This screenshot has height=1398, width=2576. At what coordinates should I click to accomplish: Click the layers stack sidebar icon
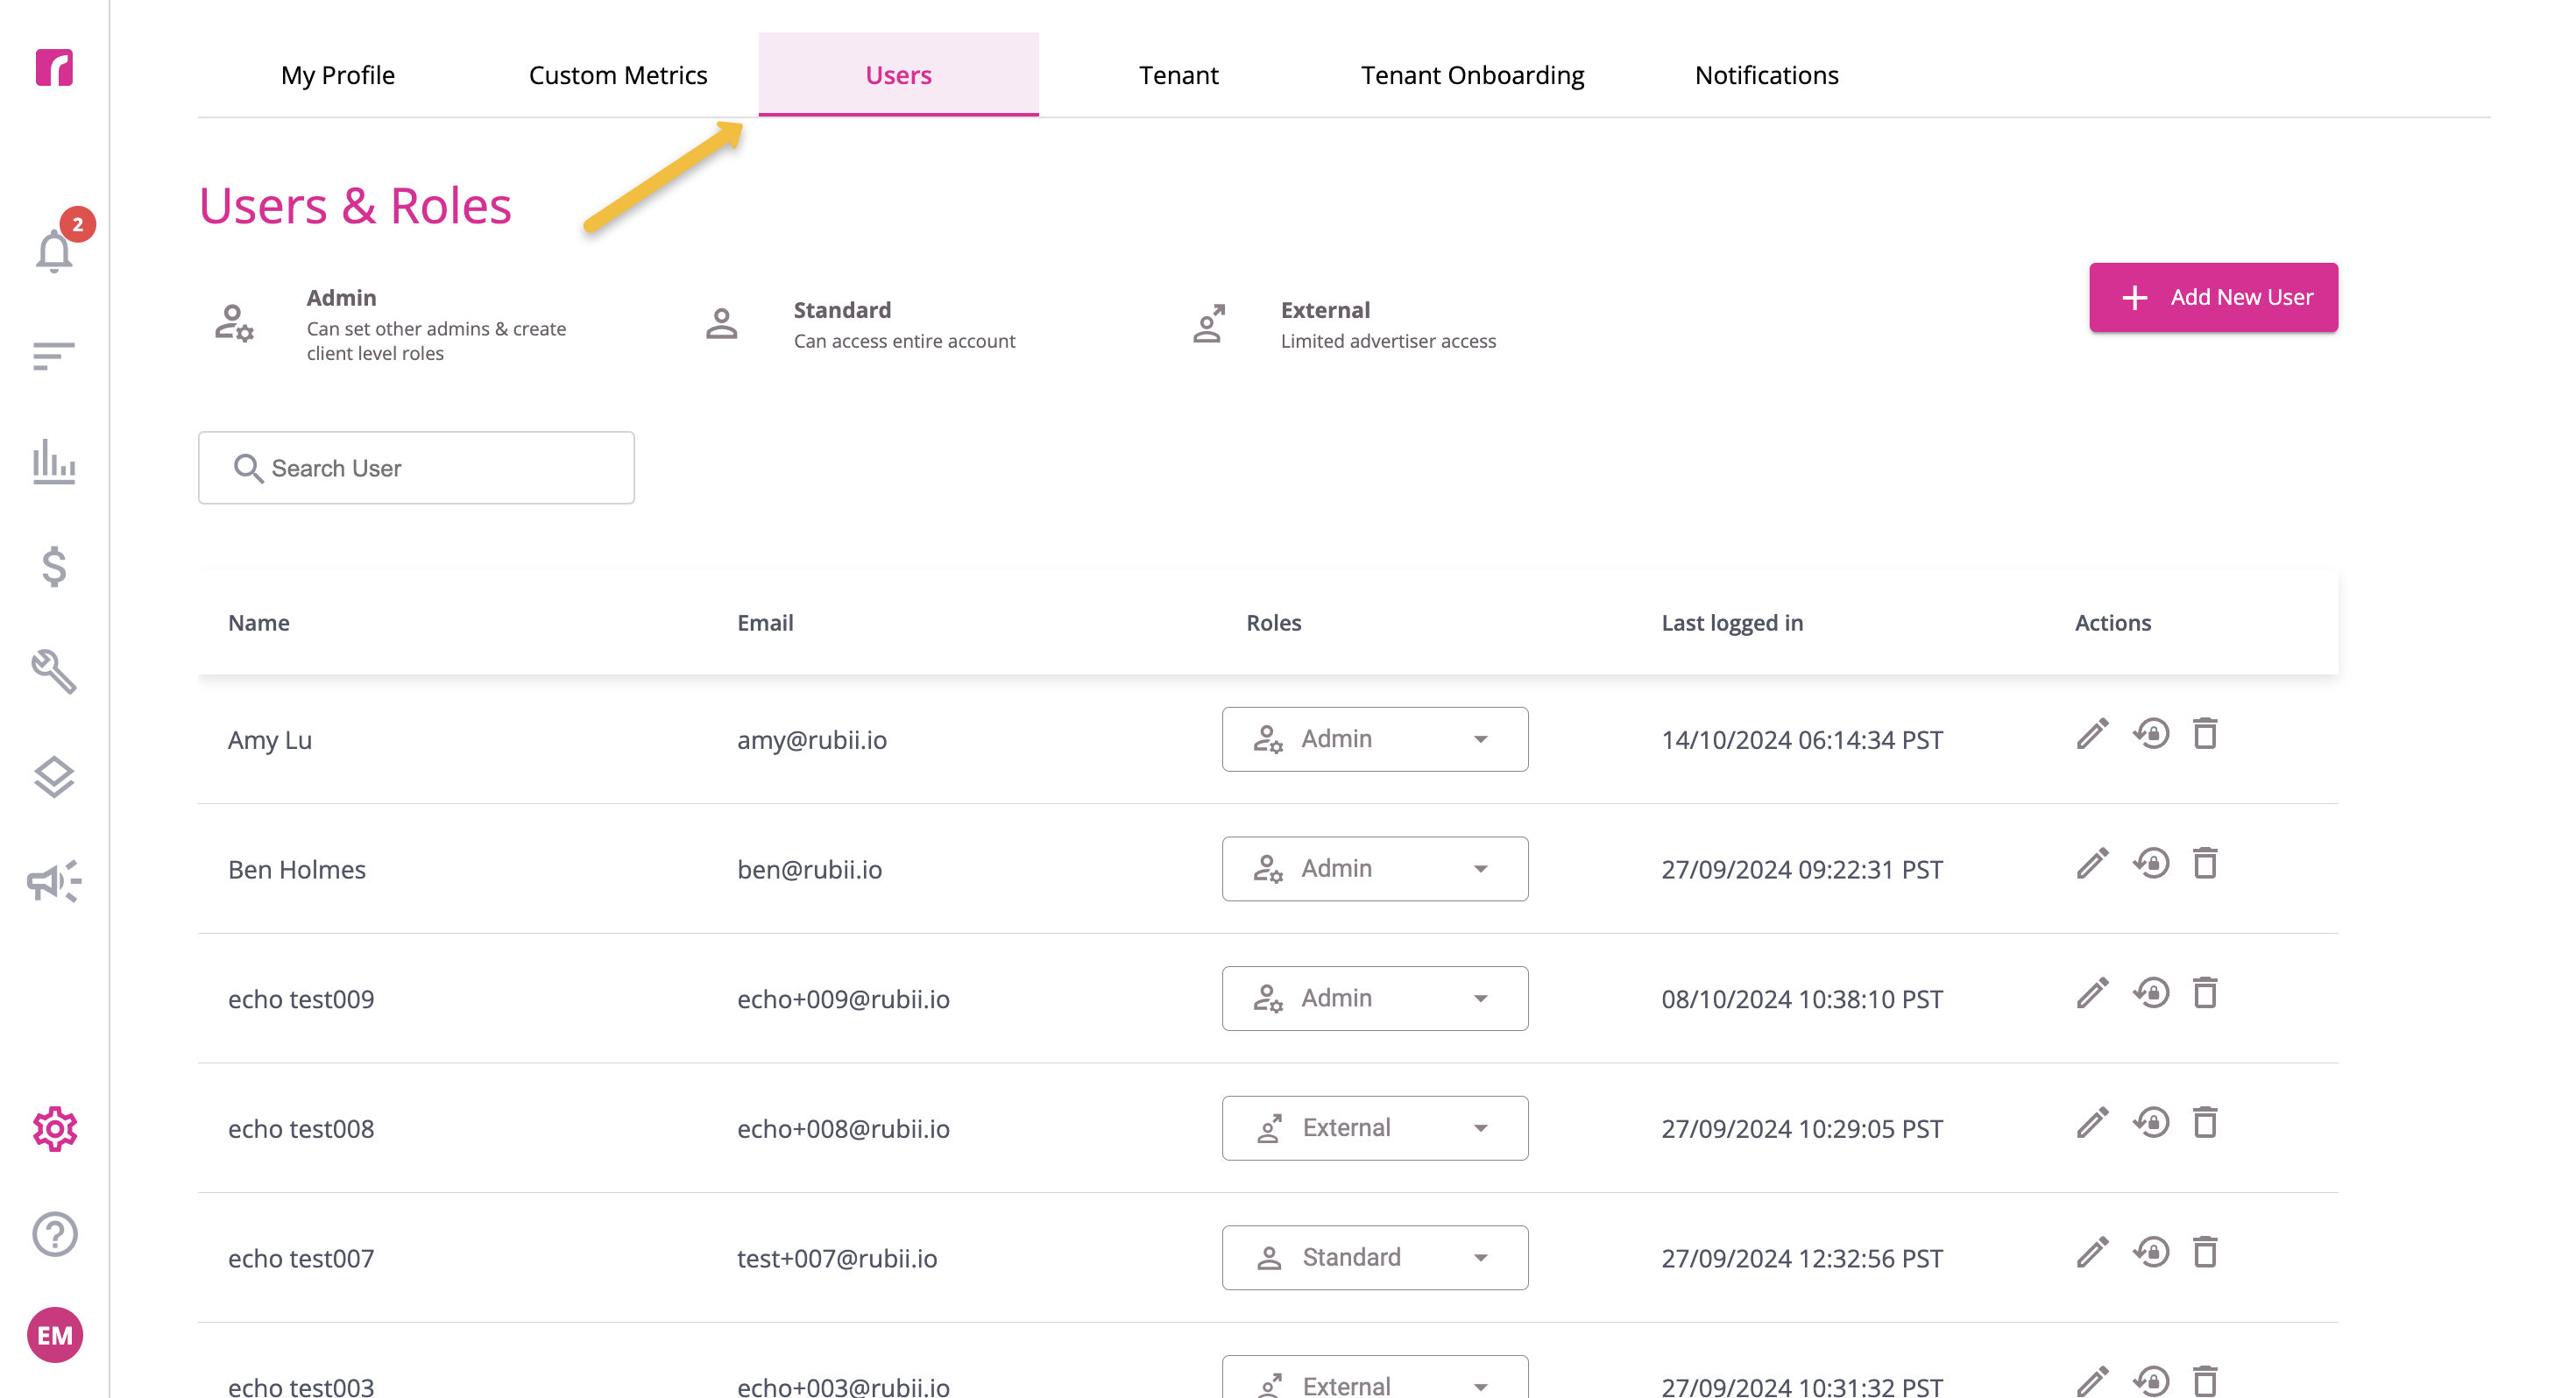(x=54, y=776)
